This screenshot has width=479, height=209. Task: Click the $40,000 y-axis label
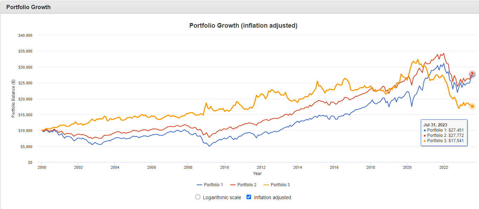(25, 35)
